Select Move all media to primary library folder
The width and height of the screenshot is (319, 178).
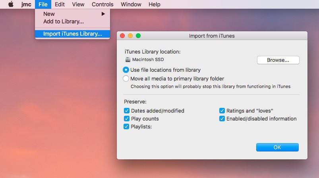(x=126, y=78)
